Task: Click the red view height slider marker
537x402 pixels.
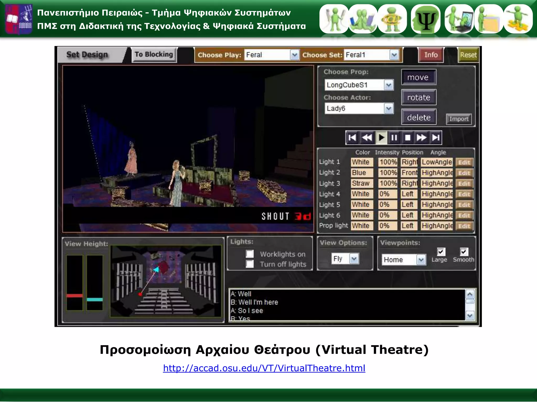Action: (74, 296)
